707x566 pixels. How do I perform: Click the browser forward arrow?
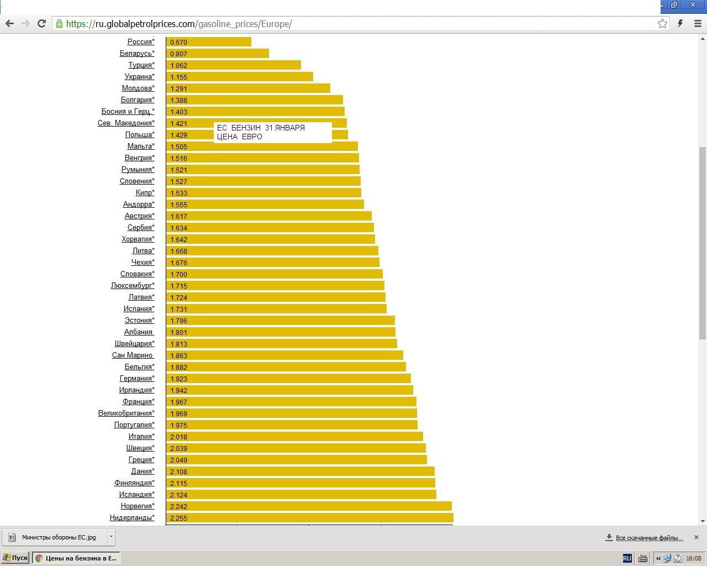25,23
